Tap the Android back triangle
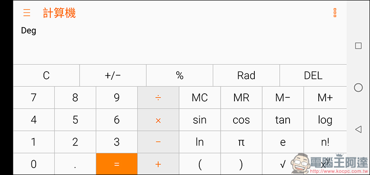Viewport: 370px width, 175px height. [358, 129]
